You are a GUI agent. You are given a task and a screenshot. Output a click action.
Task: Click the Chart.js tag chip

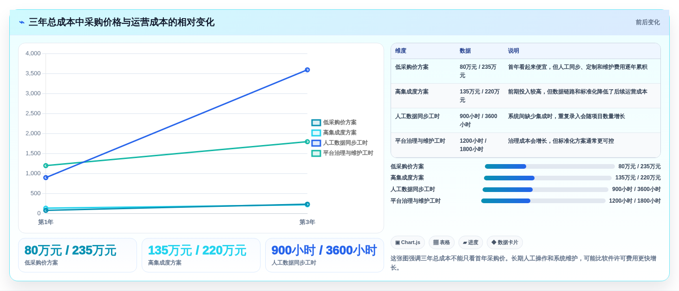408,243
